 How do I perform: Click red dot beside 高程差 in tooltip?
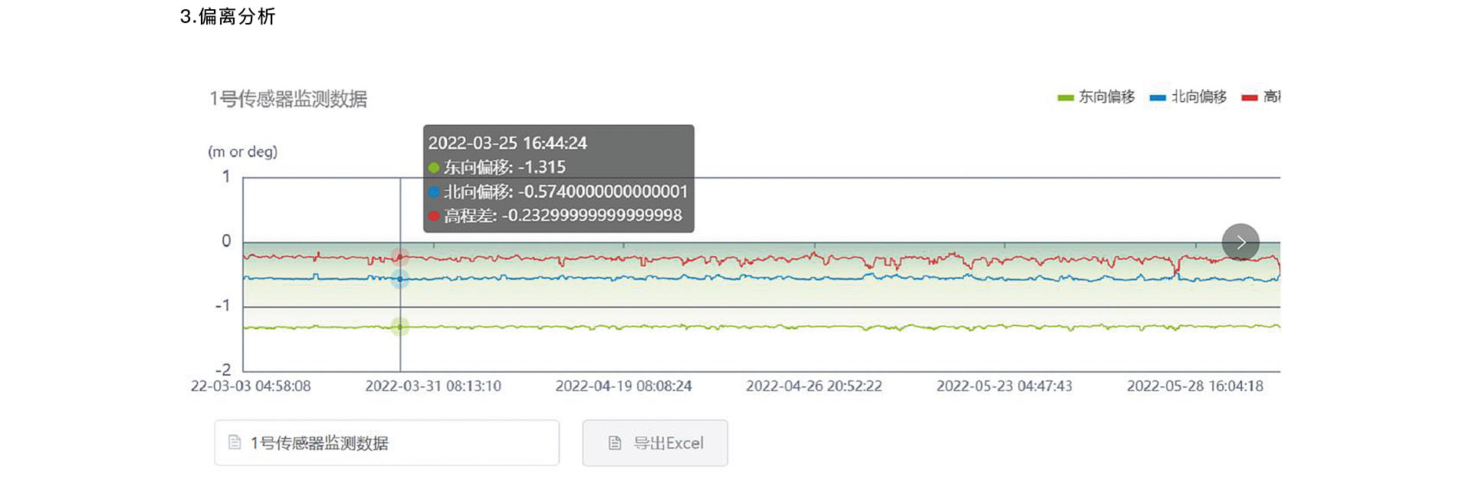[x=434, y=216]
